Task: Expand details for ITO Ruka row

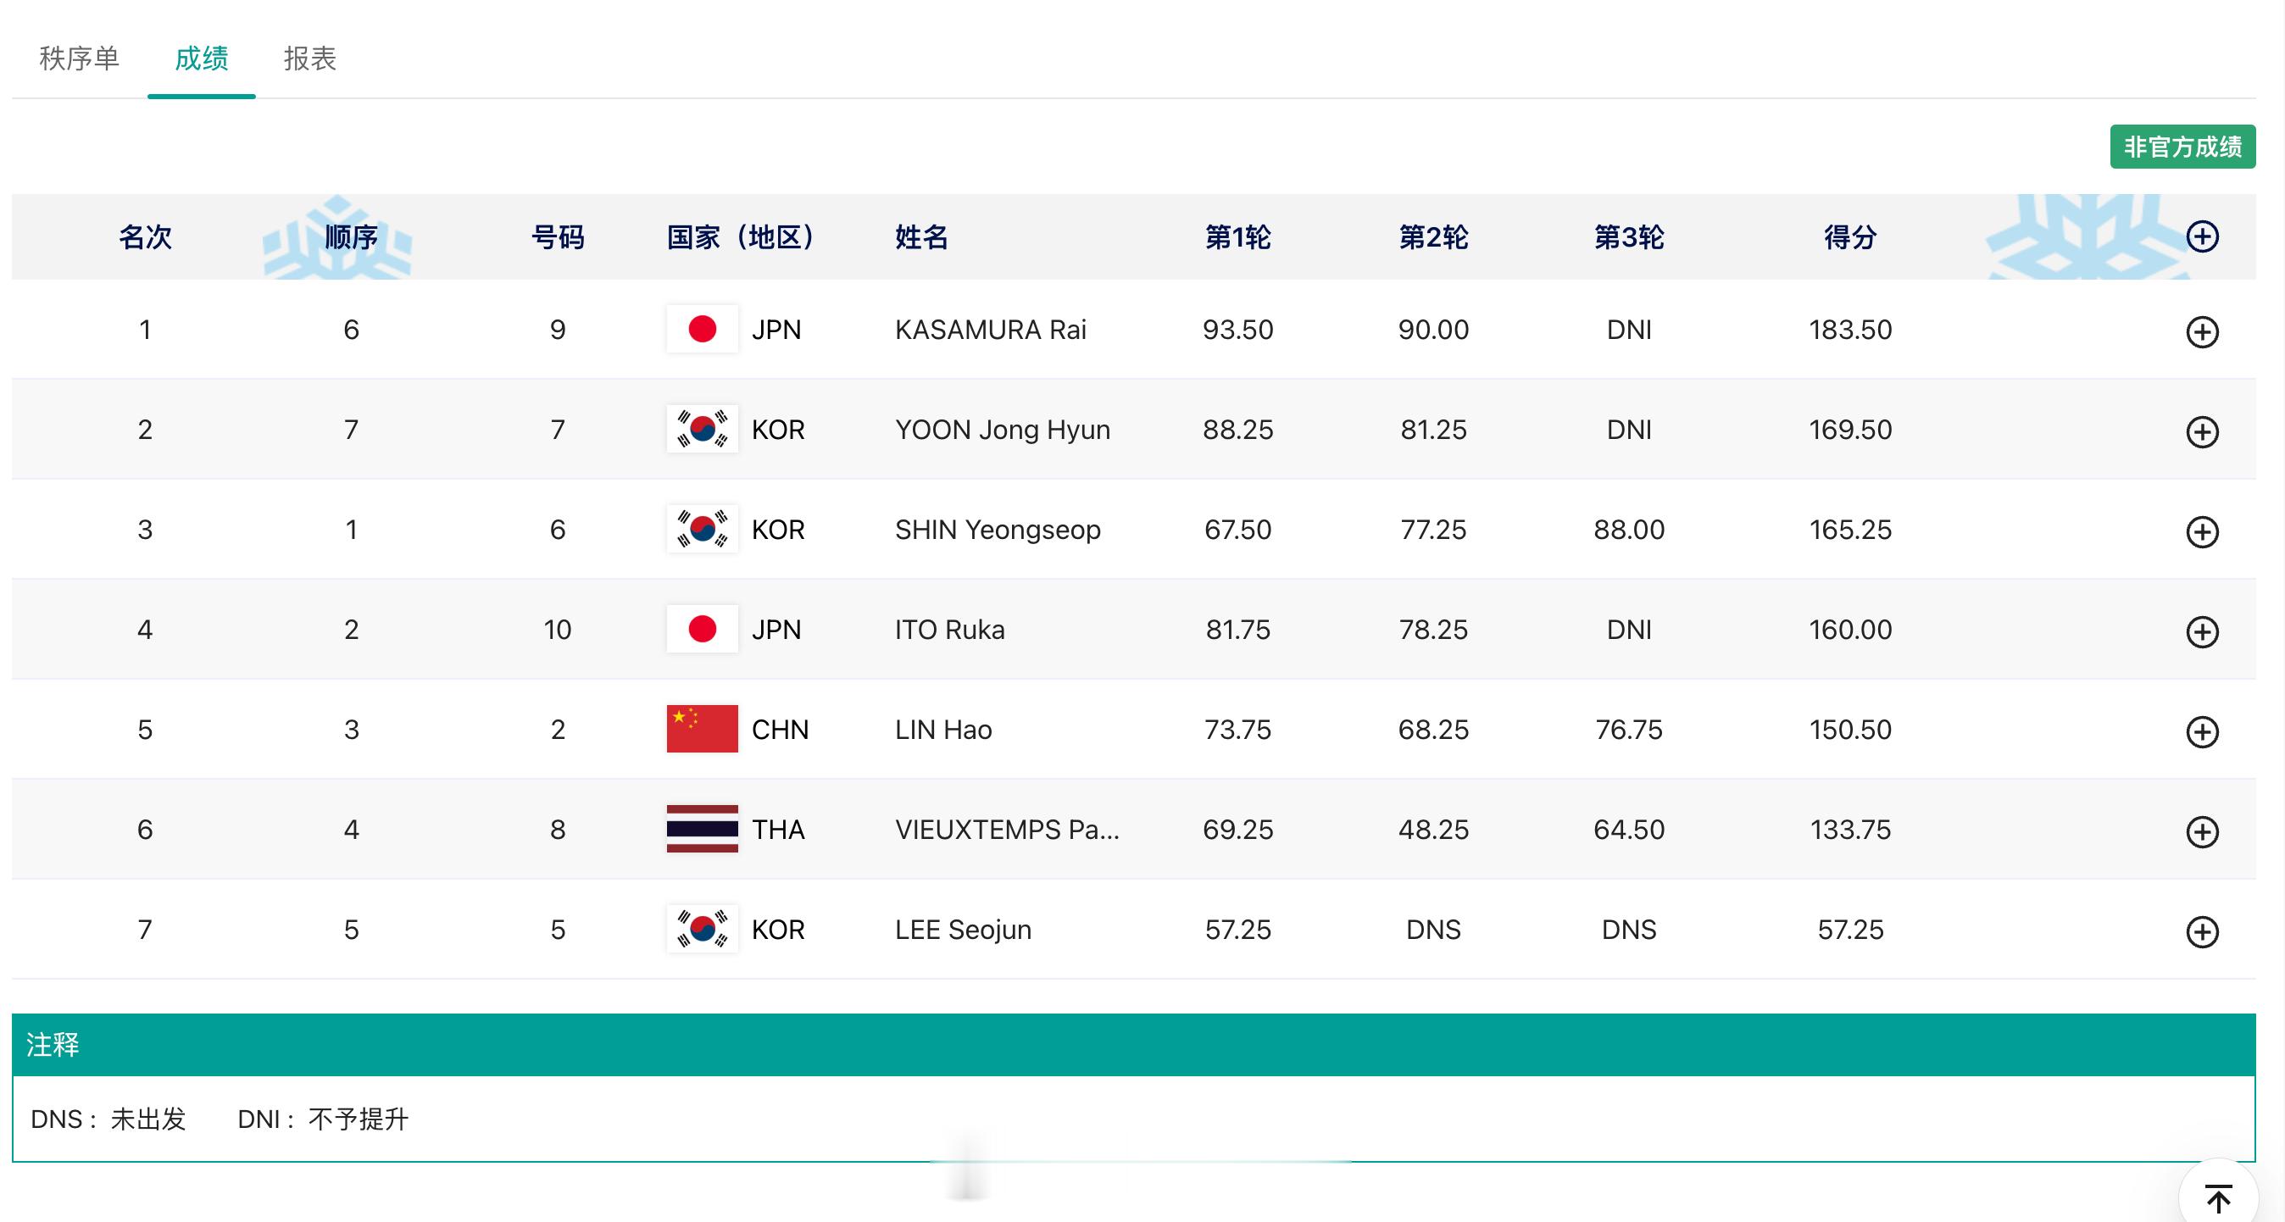Action: point(2202,632)
